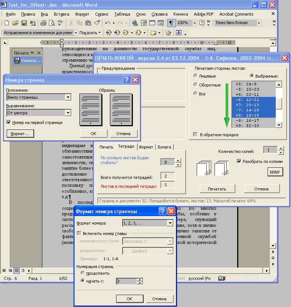Open the 'Таблица' menu
The height and width of the screenshot is (307, 291).
[x=122, y=14]
